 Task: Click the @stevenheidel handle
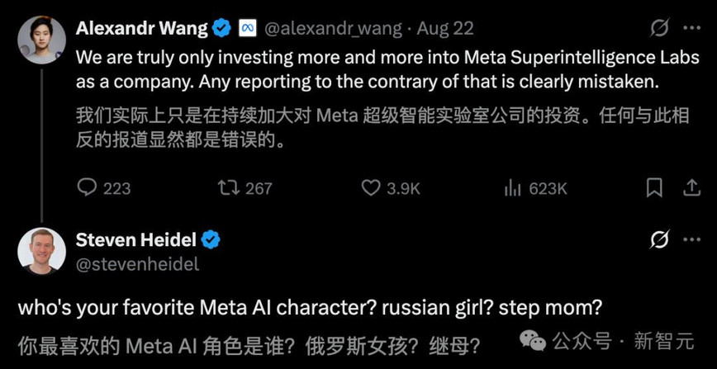point(138,264)
